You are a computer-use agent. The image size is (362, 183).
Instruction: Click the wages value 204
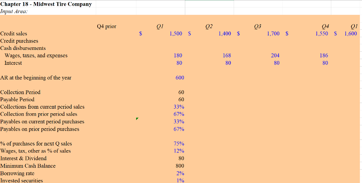point(275,56)
